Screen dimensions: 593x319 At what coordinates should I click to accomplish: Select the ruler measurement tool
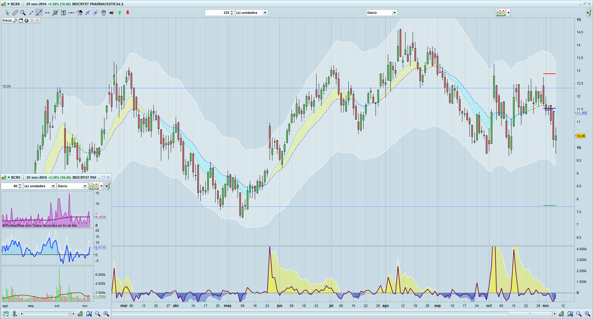tap(15, 13)
